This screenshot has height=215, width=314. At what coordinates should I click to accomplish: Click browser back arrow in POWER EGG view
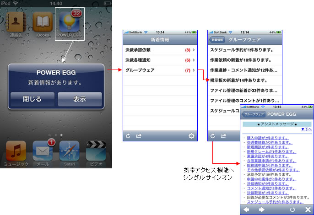pyautogui.click(x=246, y=210)
